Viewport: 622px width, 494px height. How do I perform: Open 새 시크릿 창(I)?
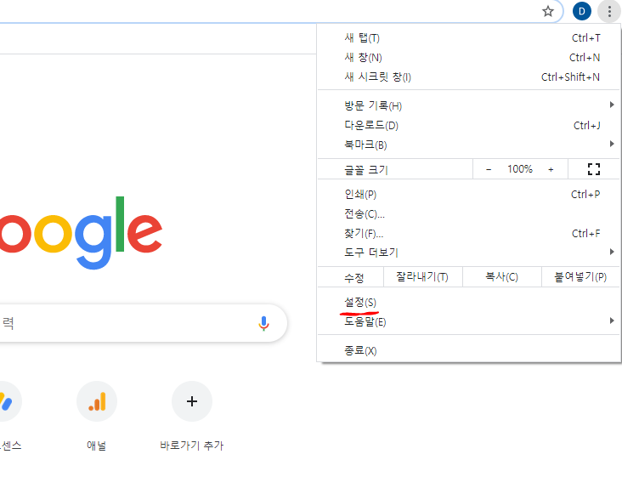[468, 77]
